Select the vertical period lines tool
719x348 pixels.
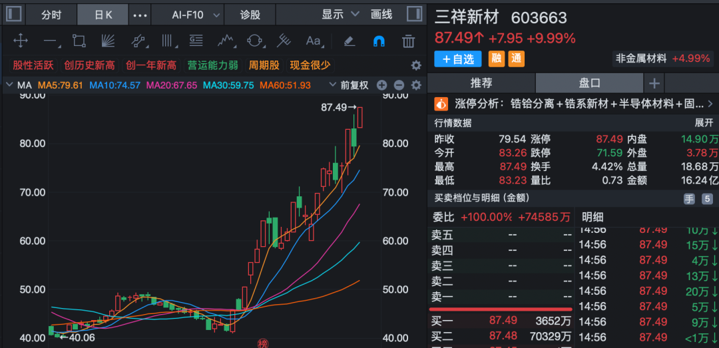click(x=168, y=41)
